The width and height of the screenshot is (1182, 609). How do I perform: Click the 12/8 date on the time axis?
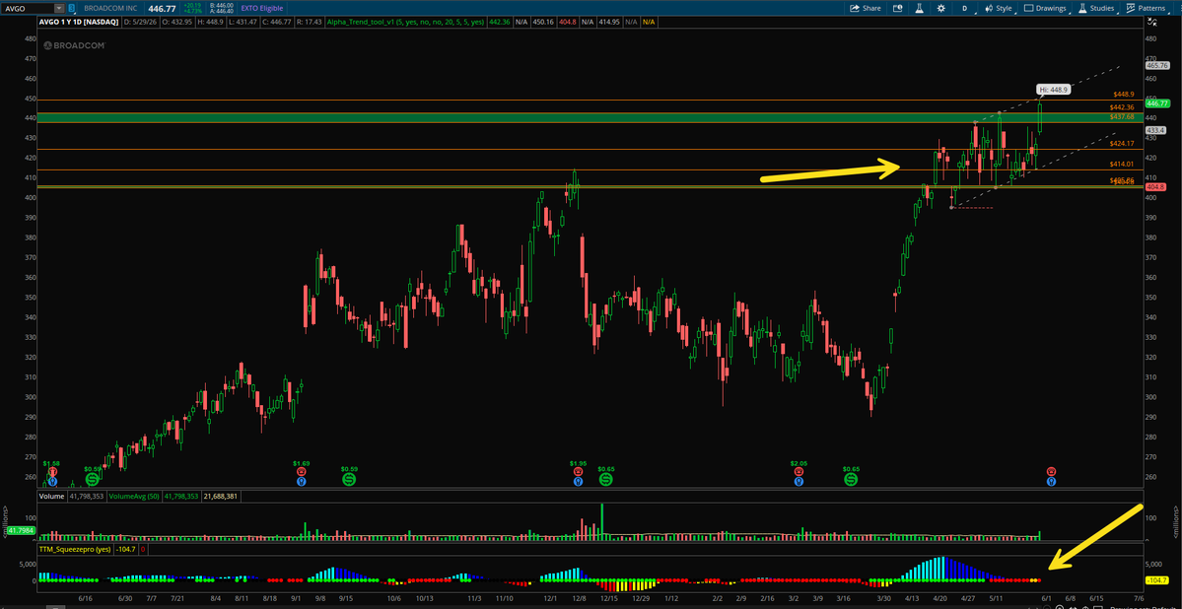click(x=579, y=598)
